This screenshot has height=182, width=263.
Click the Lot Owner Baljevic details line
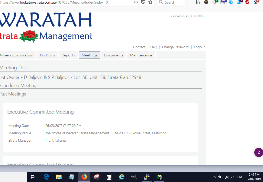pyautogui.click(x=71, y=77)
